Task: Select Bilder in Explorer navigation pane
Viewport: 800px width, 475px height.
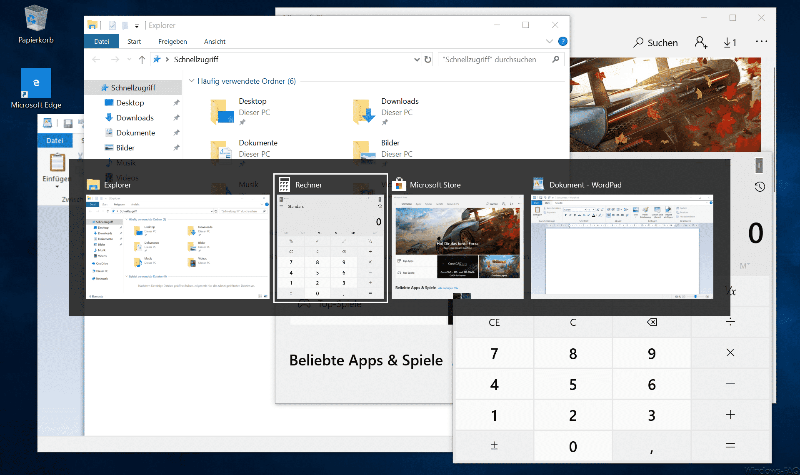Action: click(125, 147)
